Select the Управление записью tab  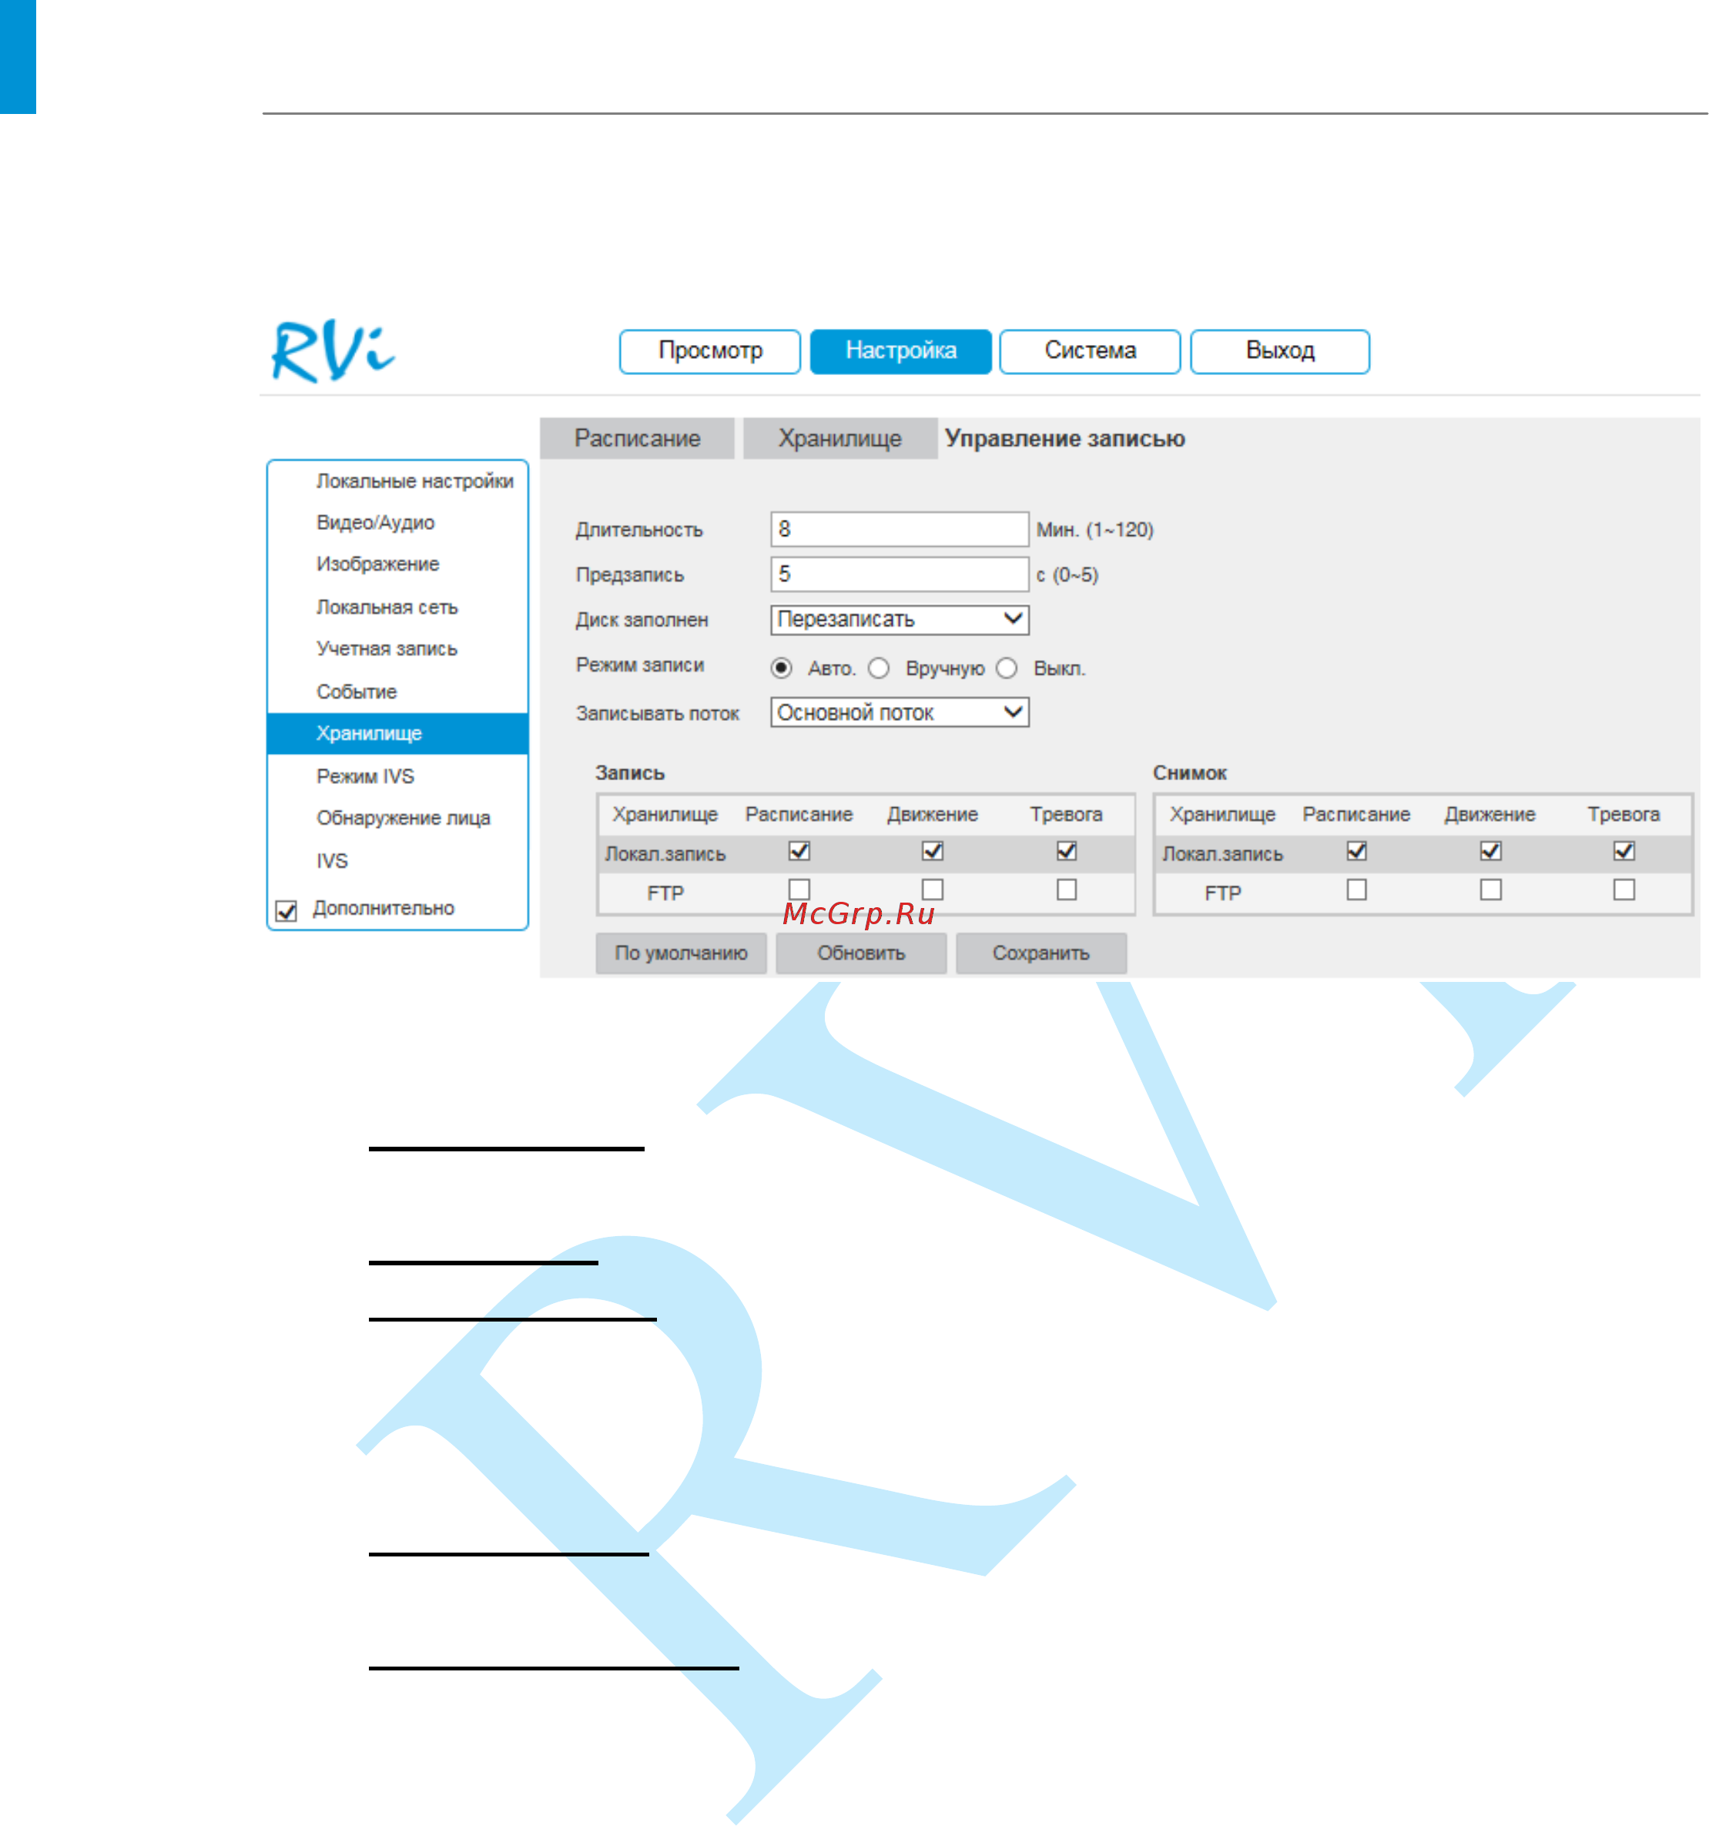[x=1064, y=438]
